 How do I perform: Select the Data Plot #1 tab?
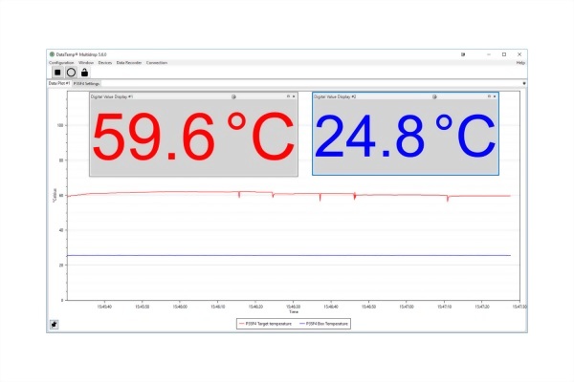pos(59,83)
